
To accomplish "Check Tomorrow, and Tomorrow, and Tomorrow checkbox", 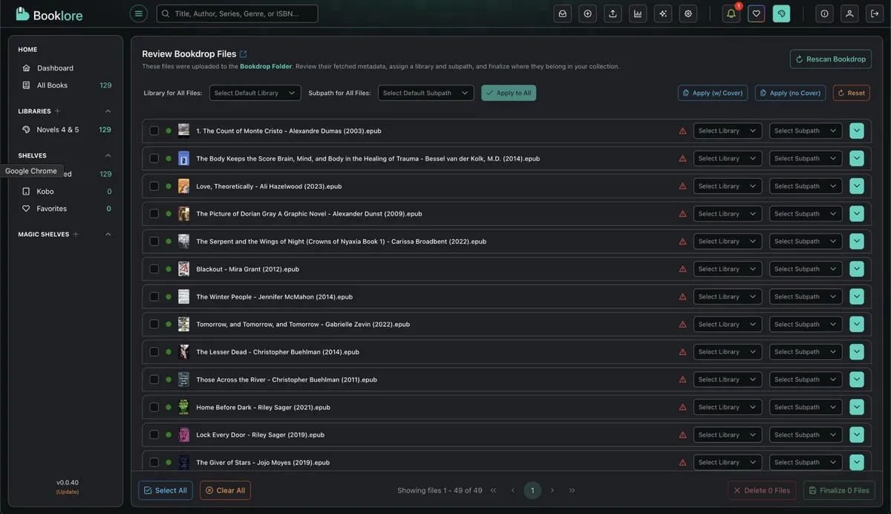I will [x=154, y=324].
